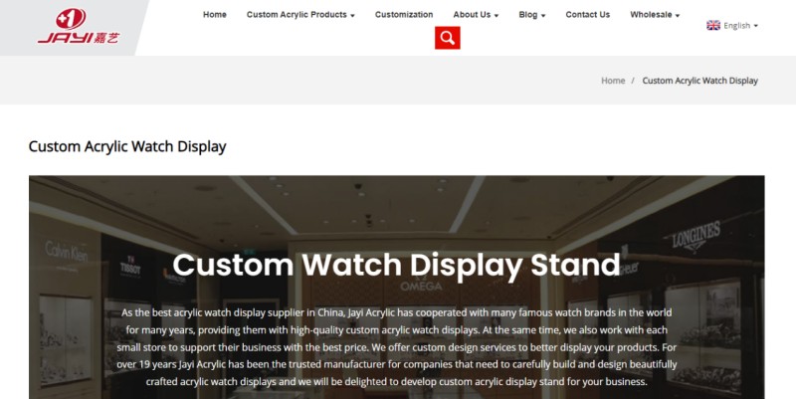Click the UK flag language icon
796x399 pixels.
713,26
